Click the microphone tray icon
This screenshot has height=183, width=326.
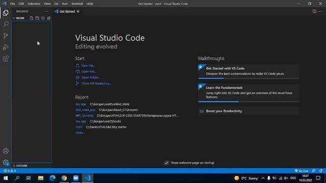268,178
